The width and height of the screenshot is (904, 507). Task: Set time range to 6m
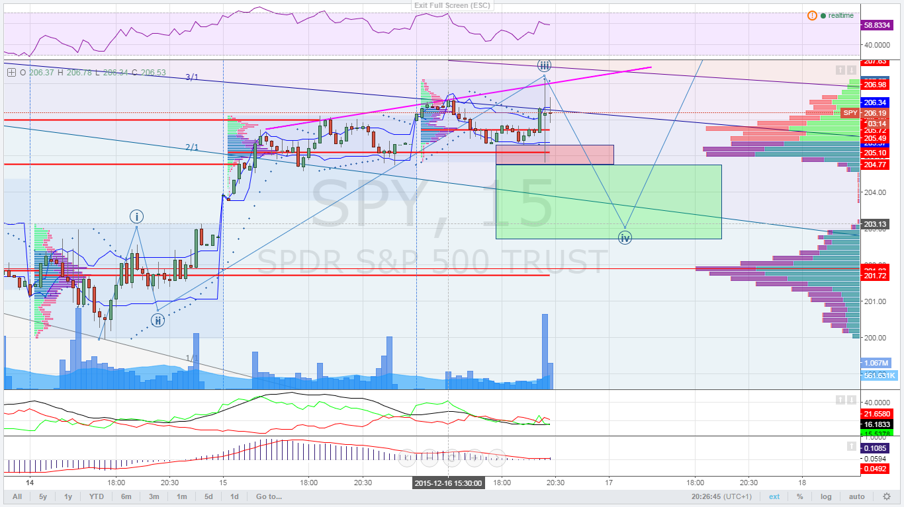126,496
